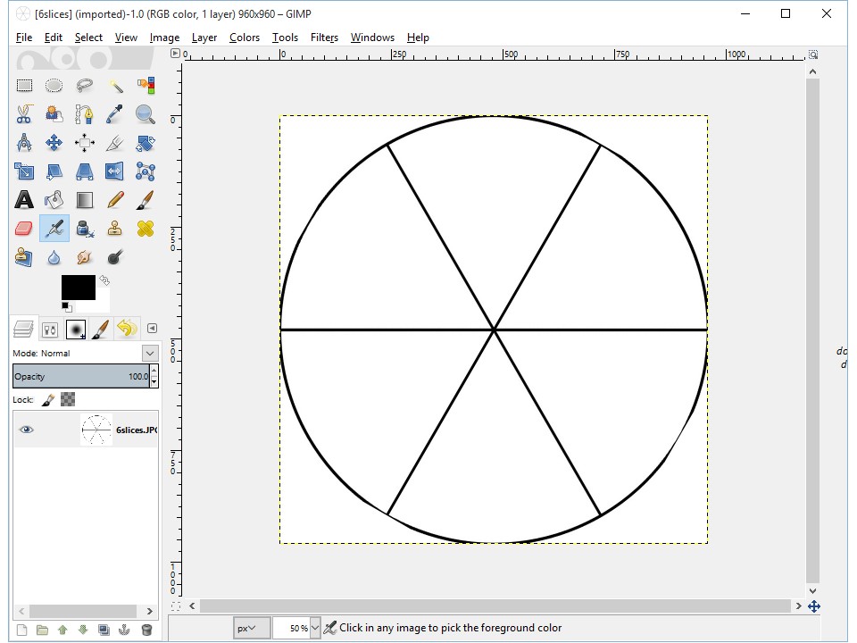857x643 pixels.
Task: Activate the Move tool
Action: [54, 143]
